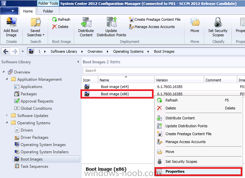The width and height of the screenshot is (245, 178).
Task: Choose Manage Access Accounts from context menu
Action: tap(198, 142)
